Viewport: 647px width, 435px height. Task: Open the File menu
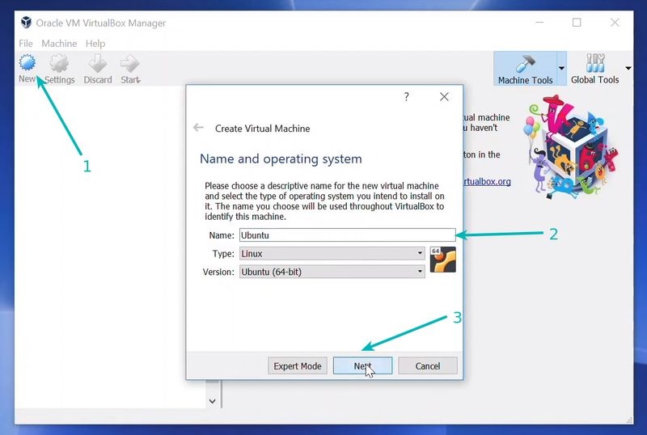(x=26, y=44)
